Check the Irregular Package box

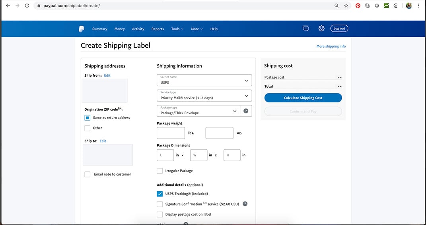click(160, 171)
